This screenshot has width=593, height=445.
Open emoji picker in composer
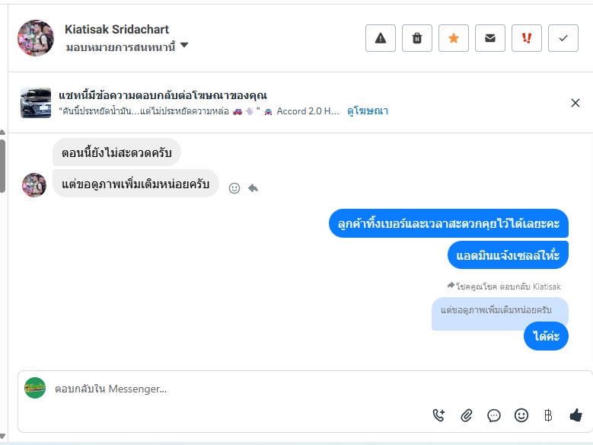tap(521, 415)
